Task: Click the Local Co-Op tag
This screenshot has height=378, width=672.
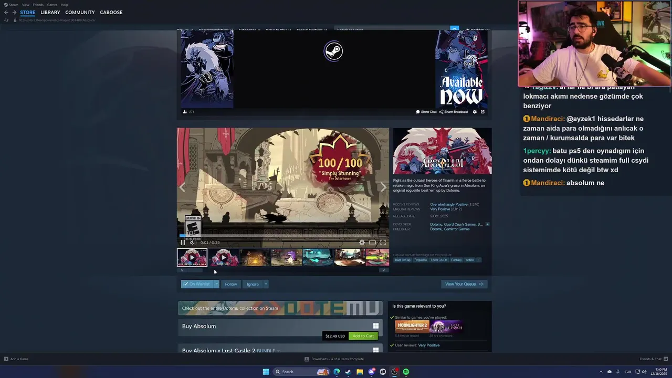Action: click(x=439, y=260)
